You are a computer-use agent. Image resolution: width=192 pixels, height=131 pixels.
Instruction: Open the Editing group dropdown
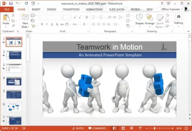point(179,21)
